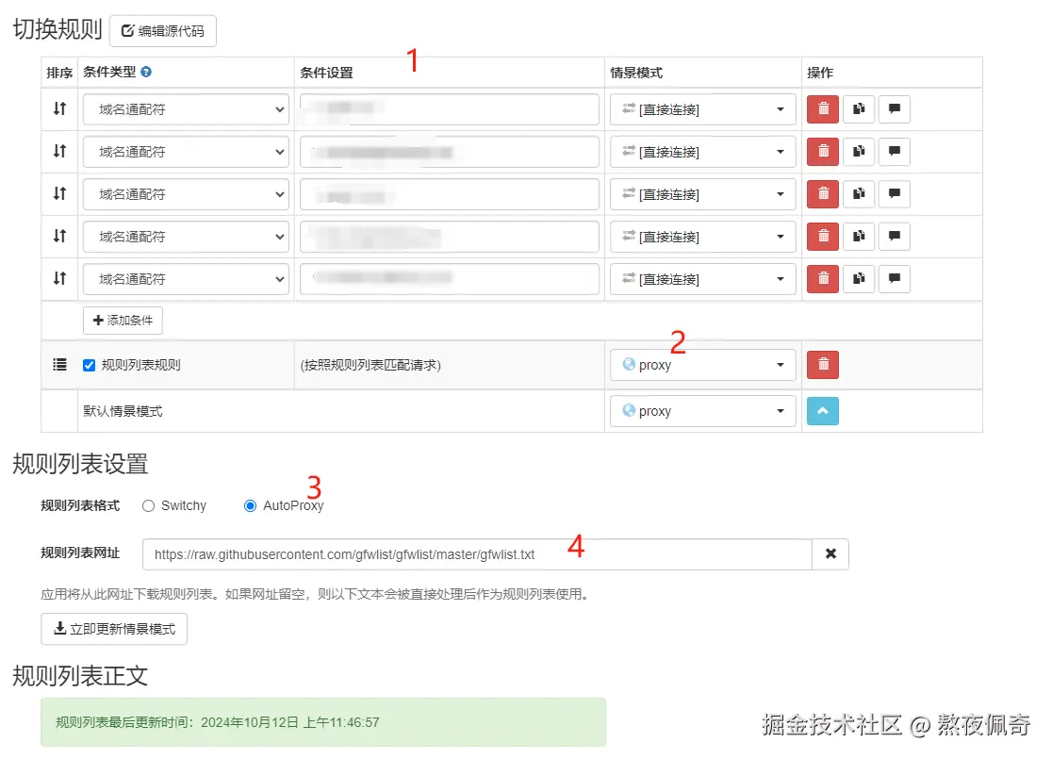This screenshot has height=759, width=1052.
Task: Expand the 域名通配符 dropdown in the third row
Action: (x=186, y=194)
